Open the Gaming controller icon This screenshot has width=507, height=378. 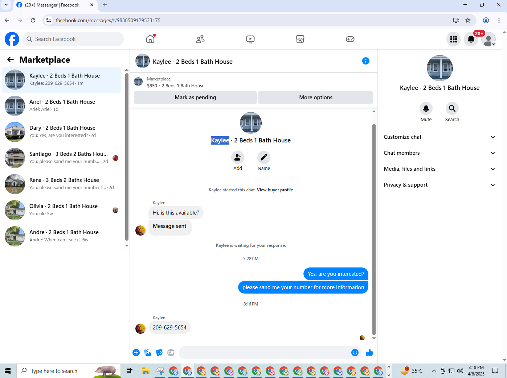click(350, 39)
